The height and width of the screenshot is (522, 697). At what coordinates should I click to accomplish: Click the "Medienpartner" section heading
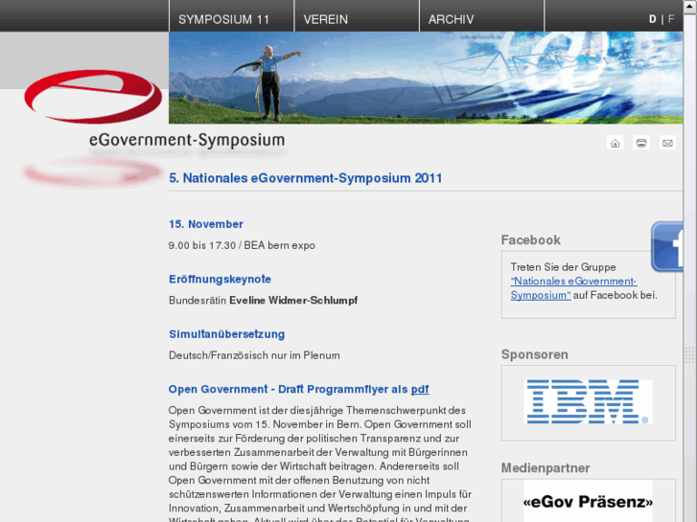[x=546, y=468]
